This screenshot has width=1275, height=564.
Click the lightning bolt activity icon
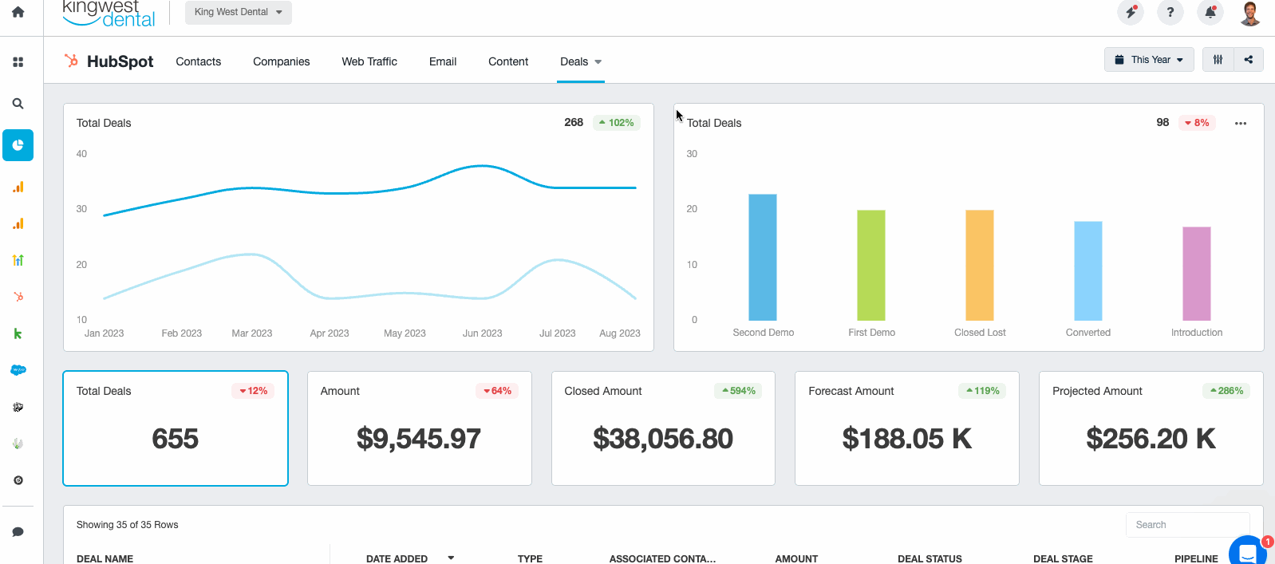(1130, 13)
